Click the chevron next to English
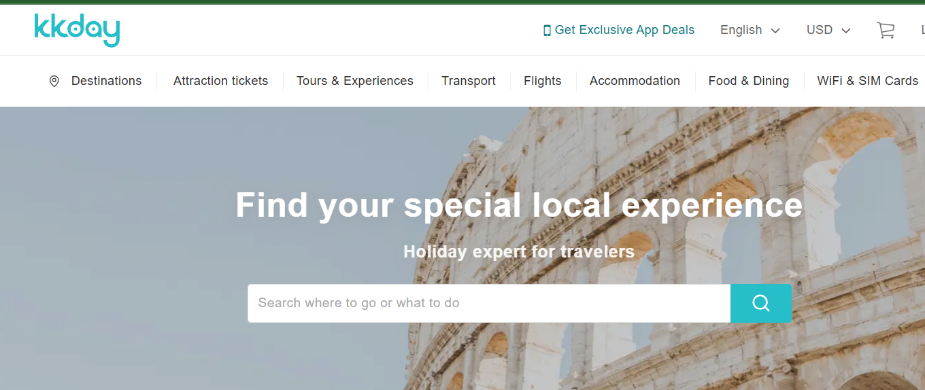Viewport: 925px width, 390px height. click(775, 31)
